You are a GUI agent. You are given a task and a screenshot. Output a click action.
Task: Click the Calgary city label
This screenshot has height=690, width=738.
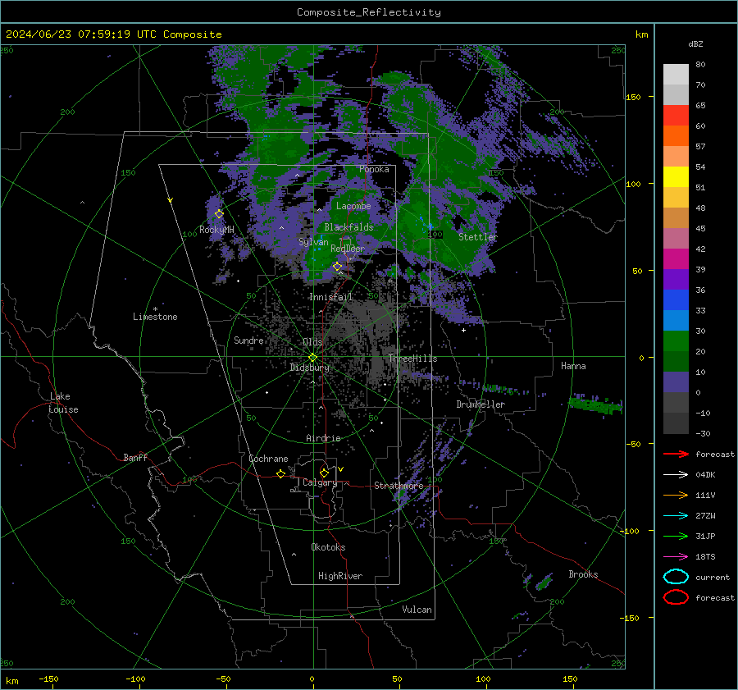coord(320,482)
